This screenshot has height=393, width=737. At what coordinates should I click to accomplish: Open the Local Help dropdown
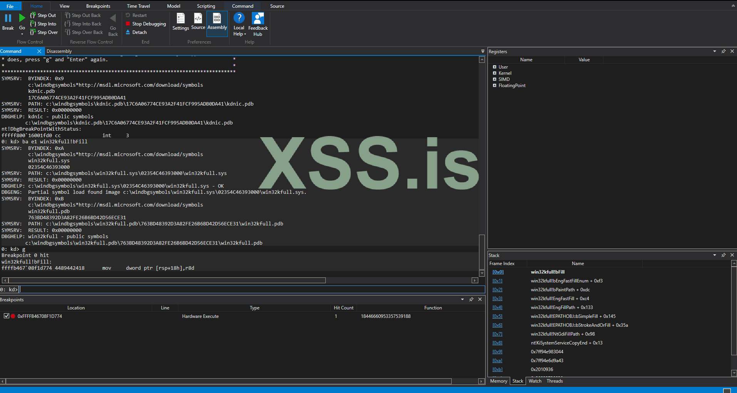point(239,34)
